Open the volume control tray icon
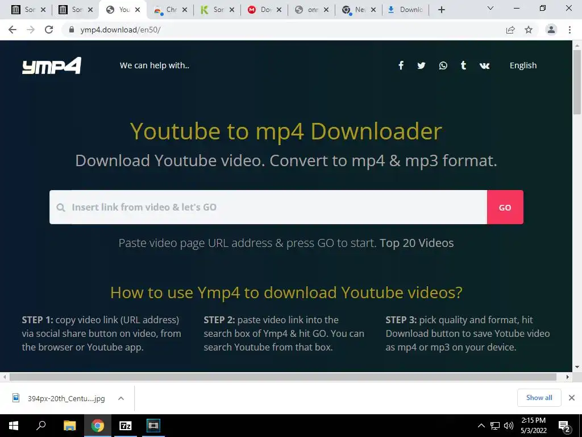 point(509,426)
